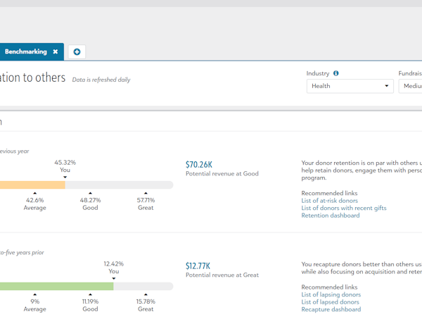The width and height of the screenshot is (422, 317).
Task: Expand the Fundraising size dropdown
Action: (410, 86)
